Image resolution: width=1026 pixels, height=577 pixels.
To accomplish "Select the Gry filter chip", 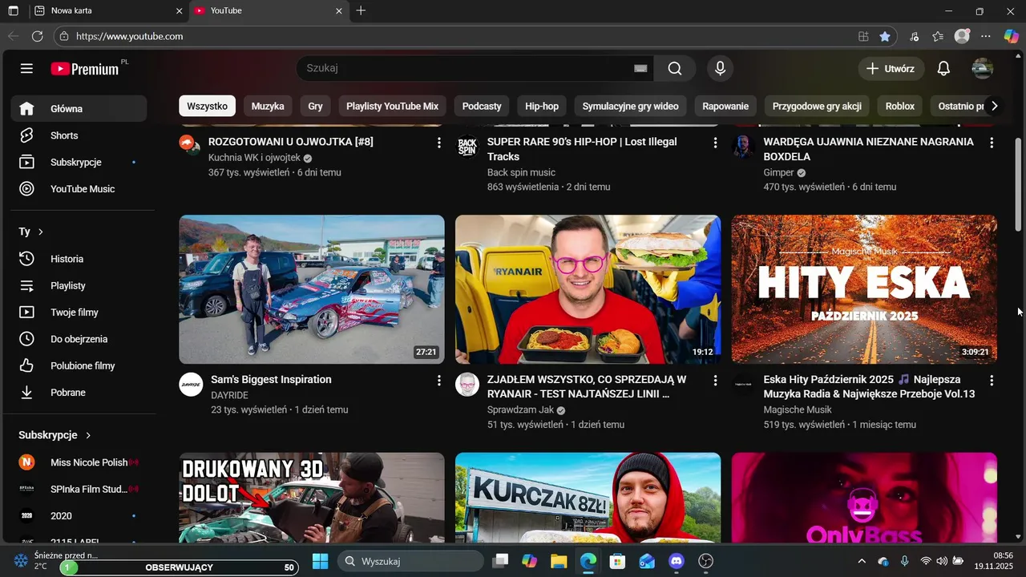I will click(315, 106).
